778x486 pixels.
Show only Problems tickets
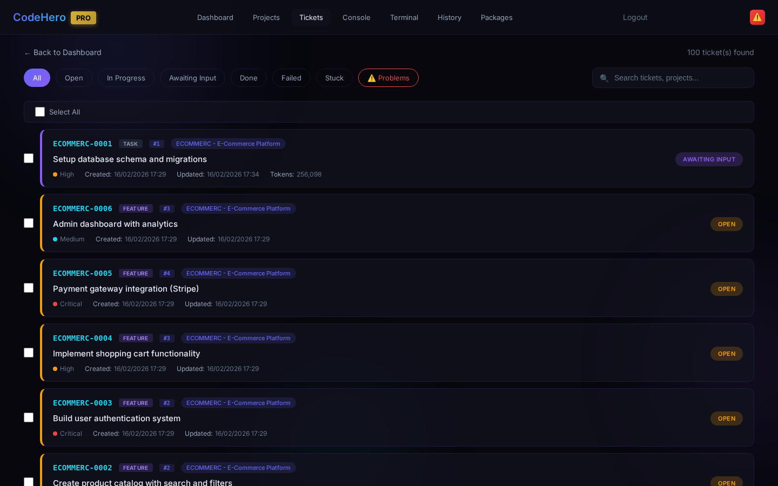click(388, 78)
